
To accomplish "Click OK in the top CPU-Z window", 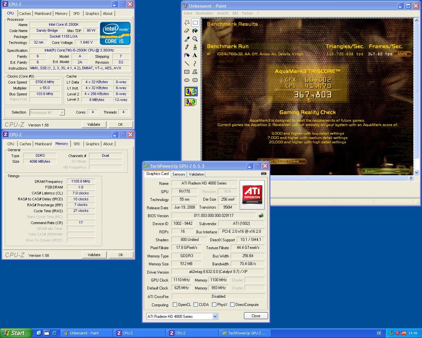I will coord(120,124).
